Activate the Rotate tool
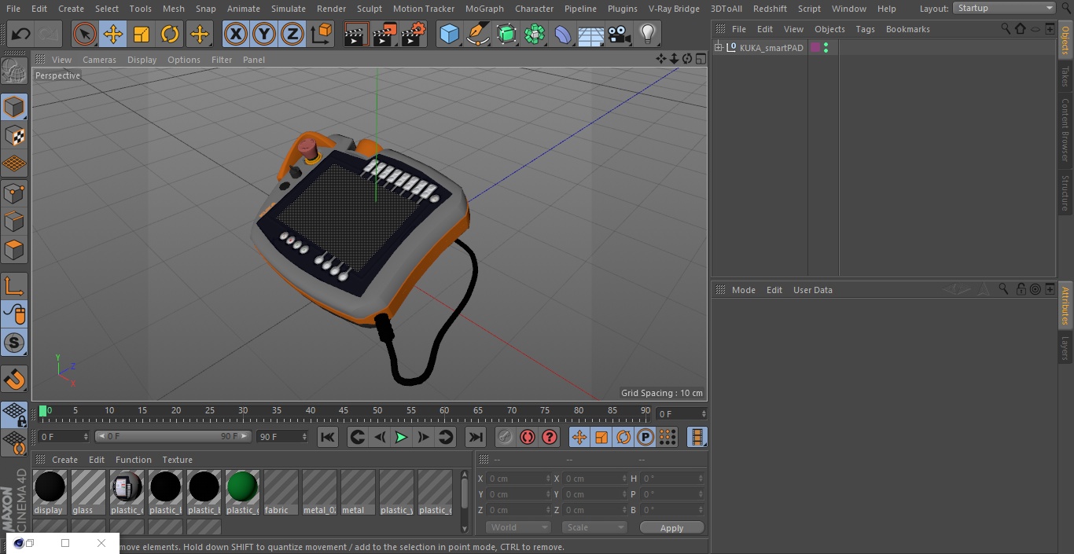The height and width of the screenshot is (554, 1074). (x=170, y=34)
